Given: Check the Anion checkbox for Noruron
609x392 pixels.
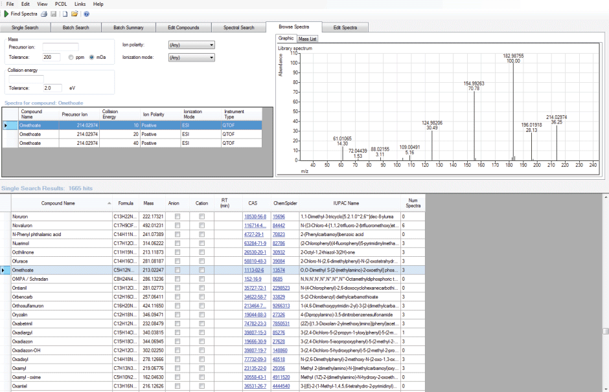Looking at the screenshot, I should point(178,217).
